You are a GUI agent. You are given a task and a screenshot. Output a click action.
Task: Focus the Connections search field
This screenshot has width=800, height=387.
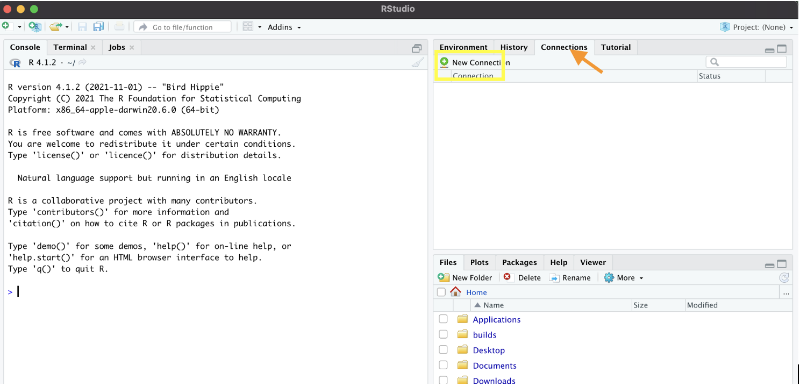coord(746,62)
